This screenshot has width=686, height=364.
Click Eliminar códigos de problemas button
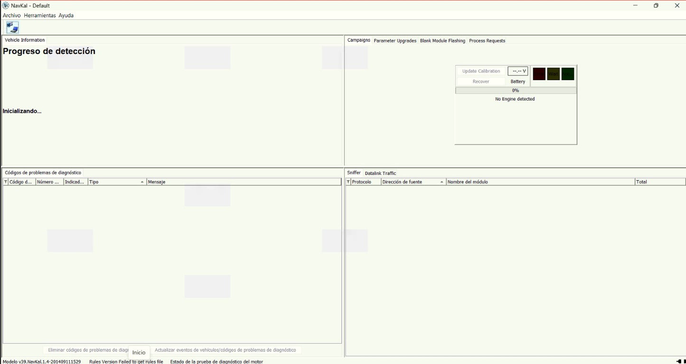click(x=86, y=350)
